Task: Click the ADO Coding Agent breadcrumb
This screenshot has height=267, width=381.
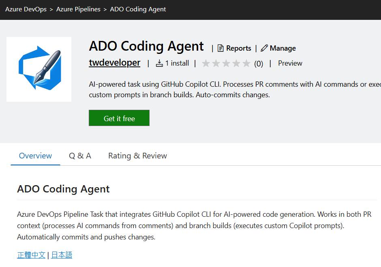Action: [x=138, y=9]
